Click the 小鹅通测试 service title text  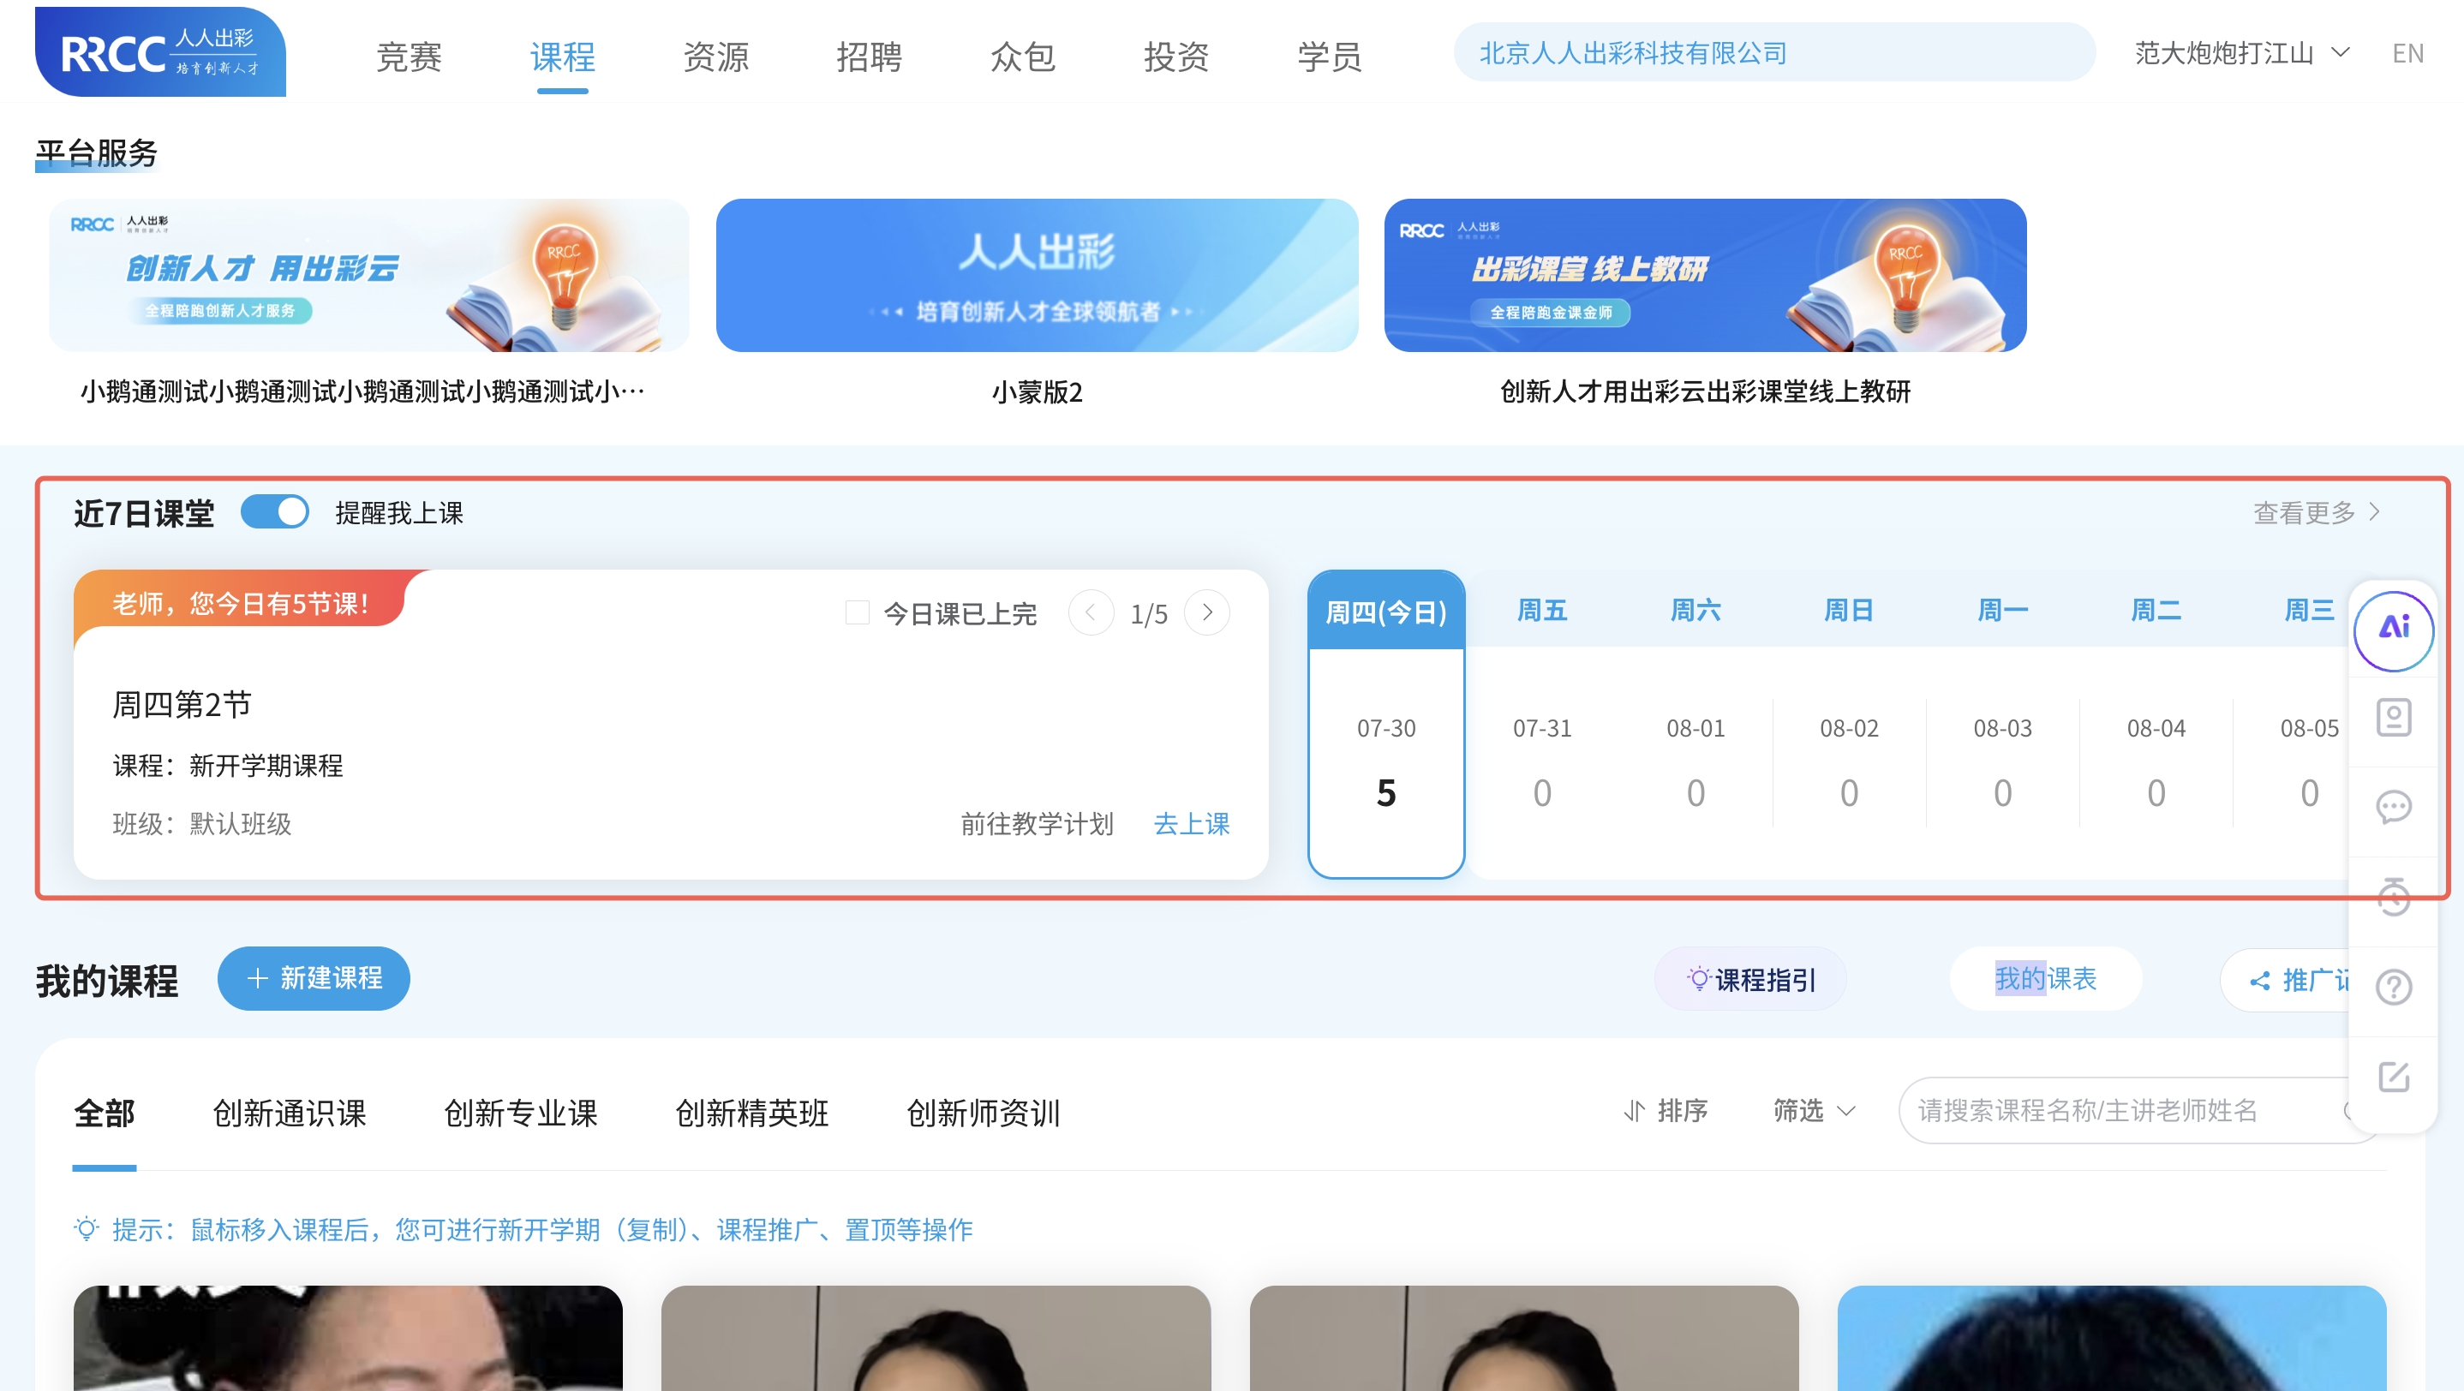[x=362, y=392]
